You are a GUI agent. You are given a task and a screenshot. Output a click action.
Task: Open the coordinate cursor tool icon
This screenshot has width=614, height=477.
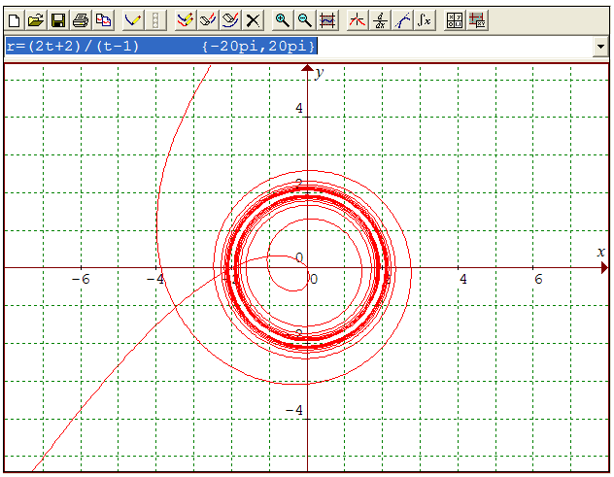coord(357,20)
